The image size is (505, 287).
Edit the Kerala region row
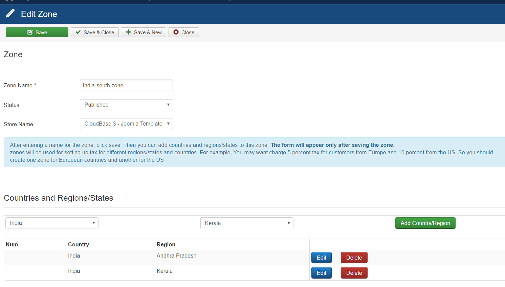tap(321, 273)
